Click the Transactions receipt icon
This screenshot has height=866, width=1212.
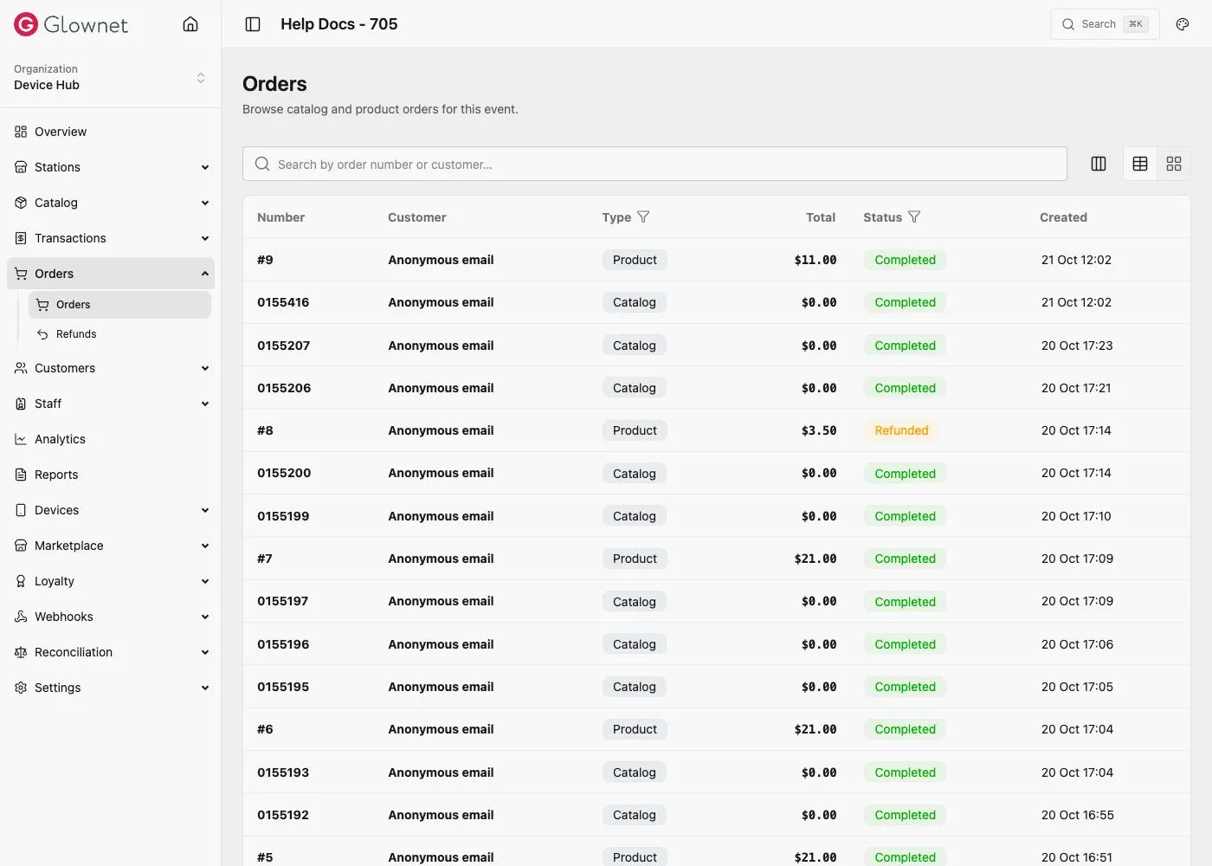click(x=21, y=238)
